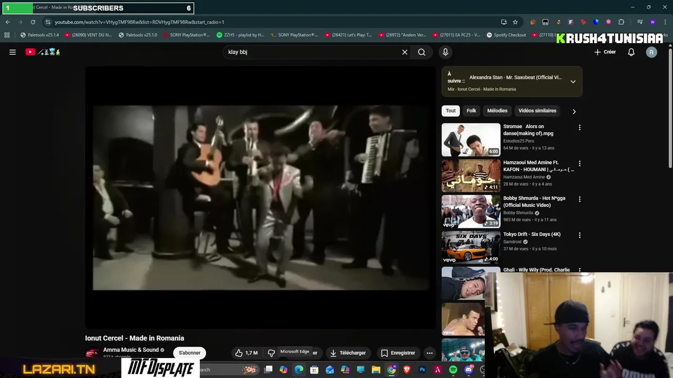Open Bobby Shmurda video thumbnail
The width and height of the screenshot is (673, 378).
[471, 212]
